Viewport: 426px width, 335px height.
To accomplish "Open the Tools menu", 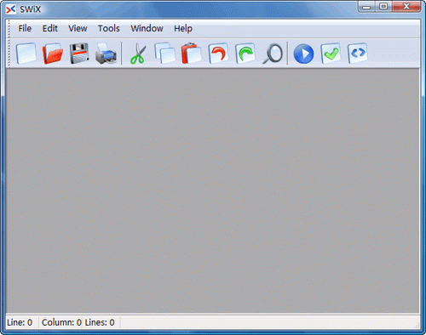I will pos(109,28).
